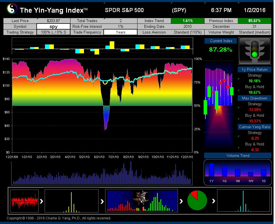Click the yellow curve marker on the price line
Viewport: 275px width, 224px height.
click(x=105, y=83)
